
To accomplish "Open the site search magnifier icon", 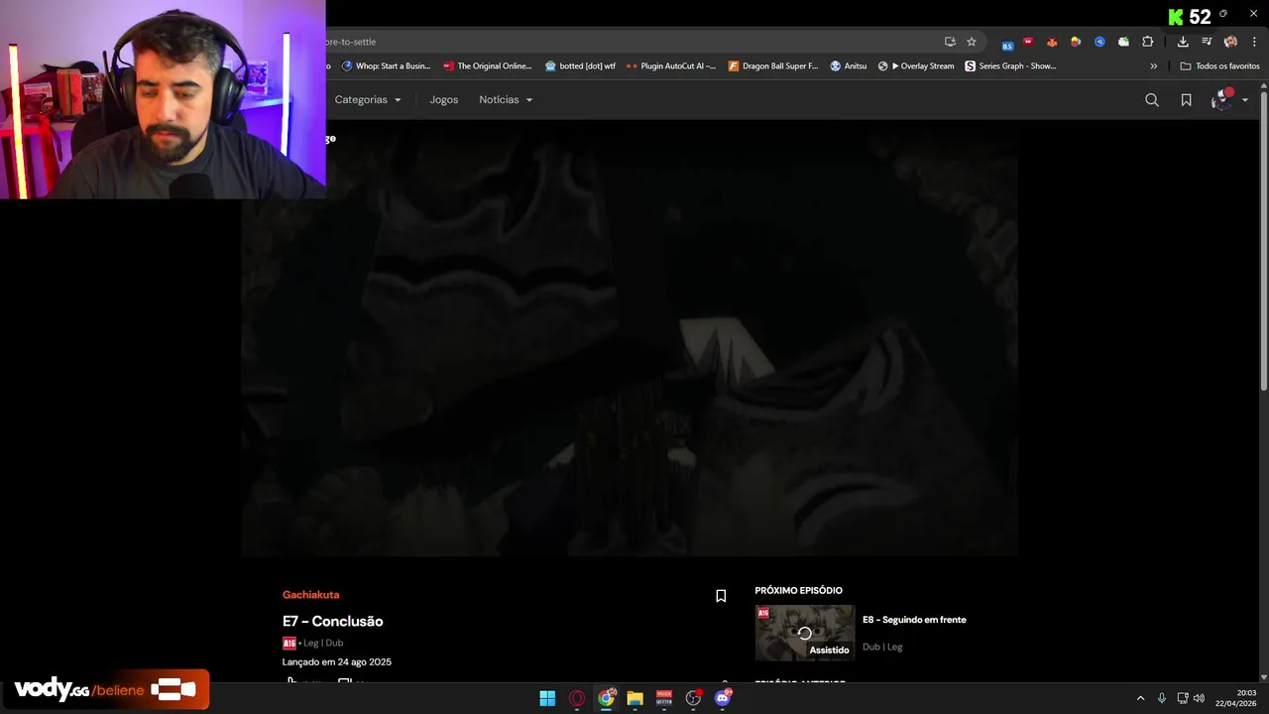I will pos(1152,100).
